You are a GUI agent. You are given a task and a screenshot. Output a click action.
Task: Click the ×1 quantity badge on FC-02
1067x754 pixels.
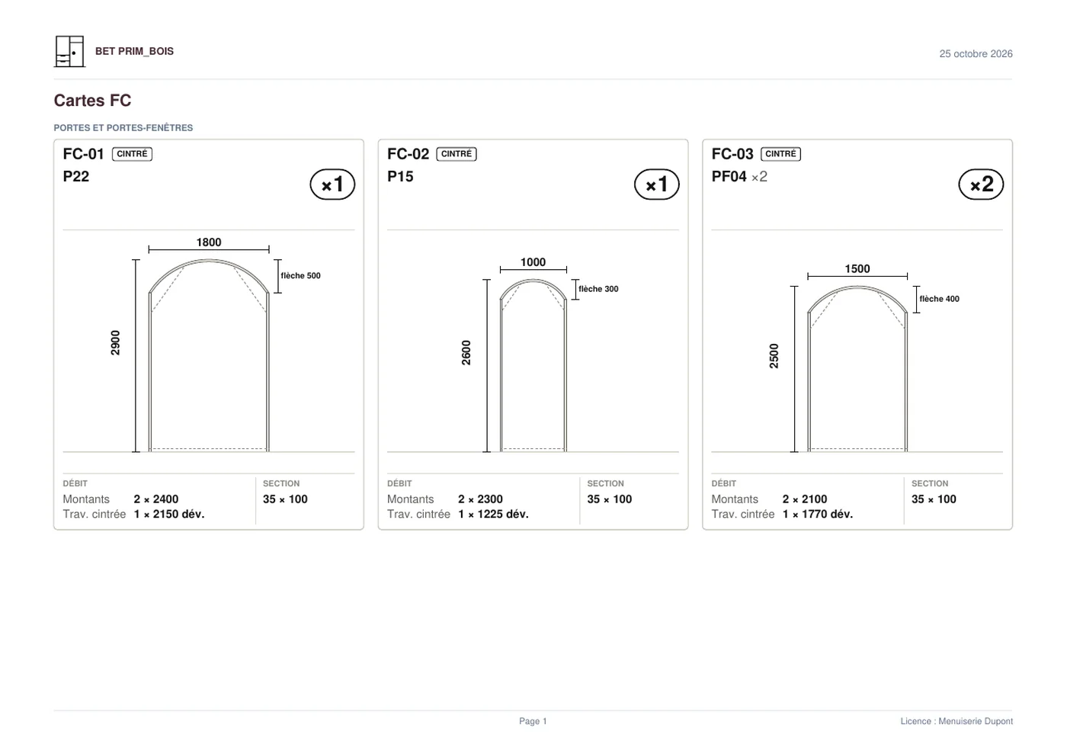(657, 184)
